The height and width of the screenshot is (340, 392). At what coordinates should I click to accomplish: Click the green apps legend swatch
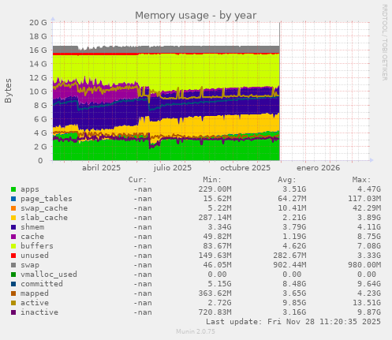(13, 189)
